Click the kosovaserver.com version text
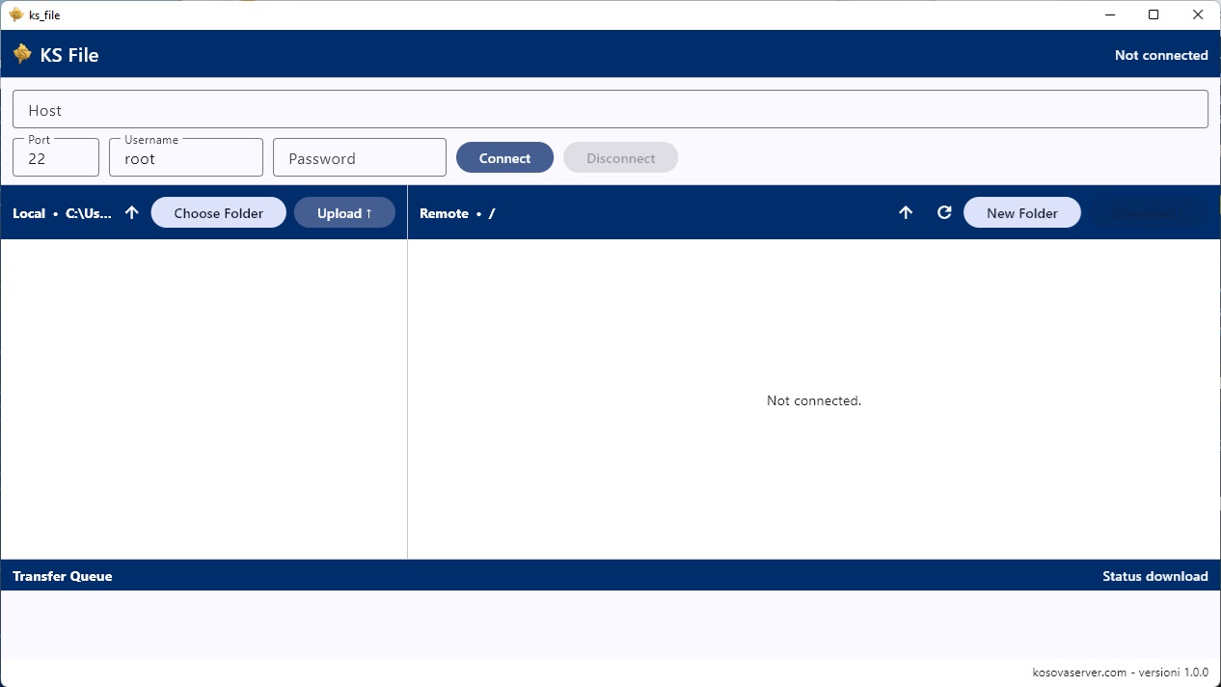1221x687 pixels. pos(1122,672)
